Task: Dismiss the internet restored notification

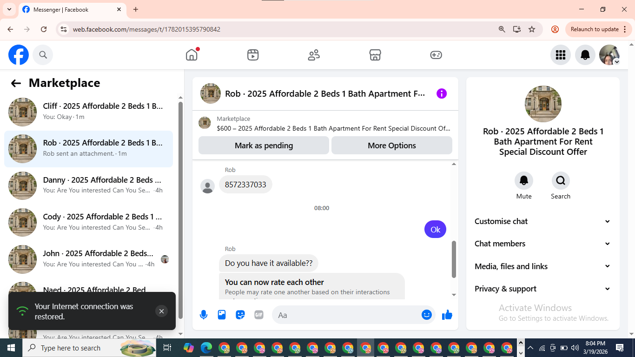Action: coord(161,311)
